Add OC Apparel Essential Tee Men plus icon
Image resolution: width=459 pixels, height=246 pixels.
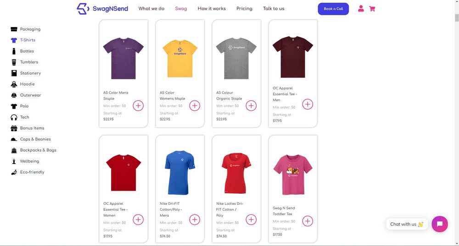tap(308, 104)
